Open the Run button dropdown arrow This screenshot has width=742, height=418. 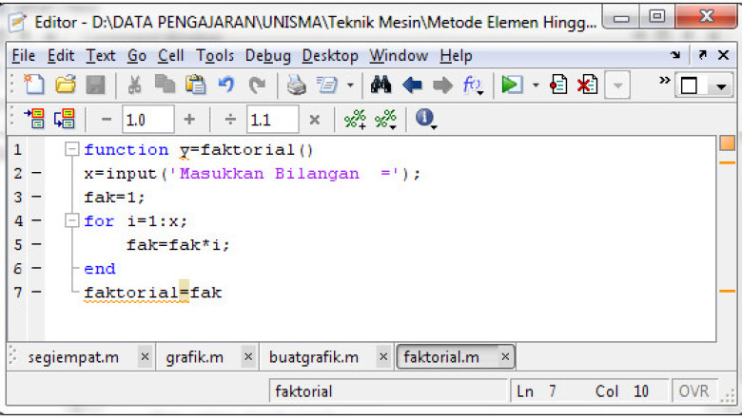pos(536,85)
